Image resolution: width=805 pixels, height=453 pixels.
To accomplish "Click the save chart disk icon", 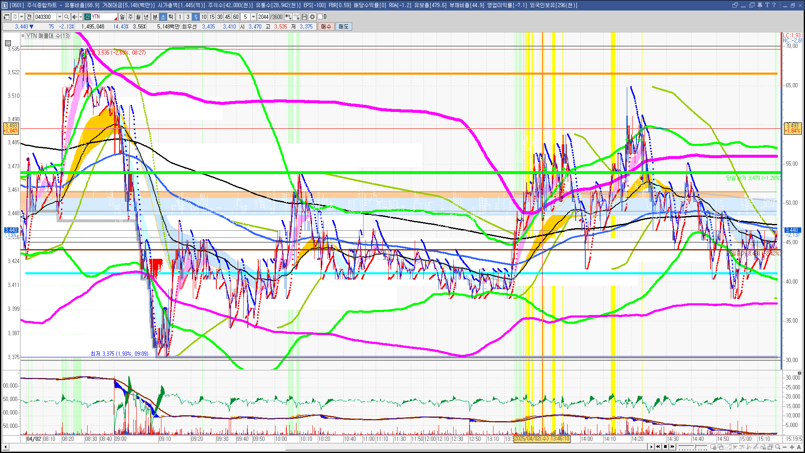I will click(304, 17).
